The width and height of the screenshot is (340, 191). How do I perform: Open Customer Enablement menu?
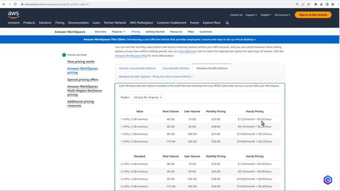click(172, 23)
